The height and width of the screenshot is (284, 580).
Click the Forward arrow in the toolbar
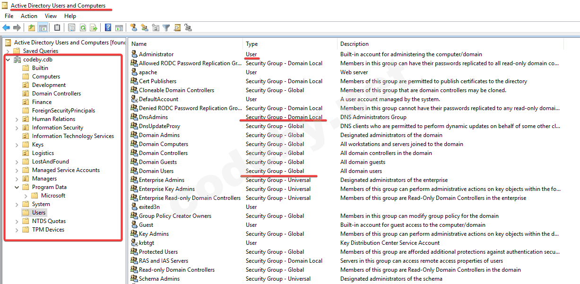(17, 28)
